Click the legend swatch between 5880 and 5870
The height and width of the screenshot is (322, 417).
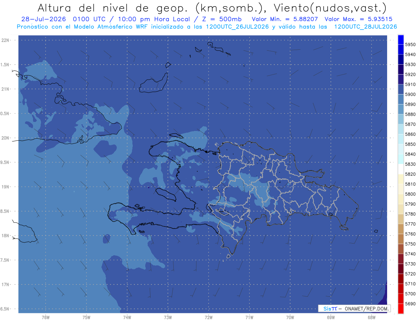coord(400,119)
